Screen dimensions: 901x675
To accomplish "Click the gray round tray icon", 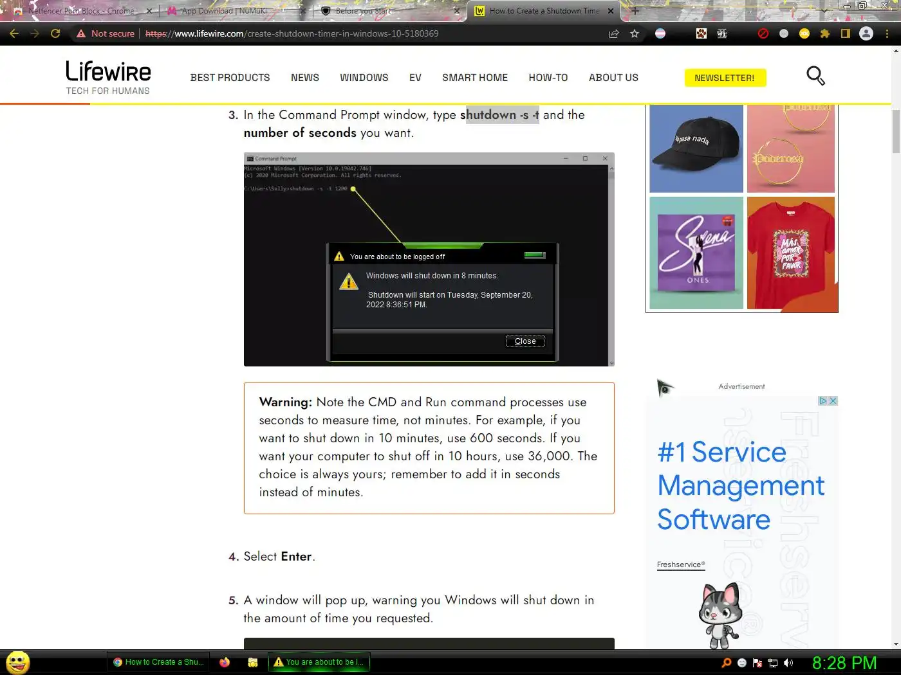I will click(742, 663).
